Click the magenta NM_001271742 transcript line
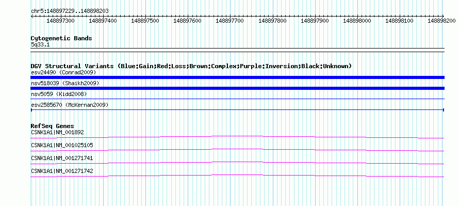Screen dimensions: 459x206 coord(237,176)
